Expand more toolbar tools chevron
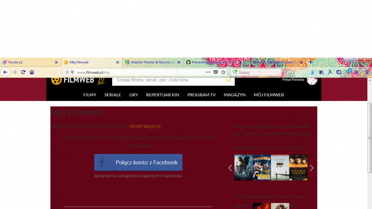The width and height of the screenshot is (372, 209). (x=356, y=72)
